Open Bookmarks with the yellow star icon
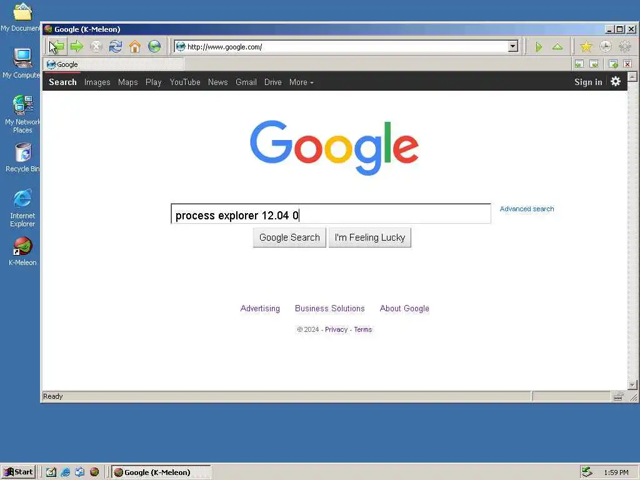The image size is (640, 480). [586, 47]
